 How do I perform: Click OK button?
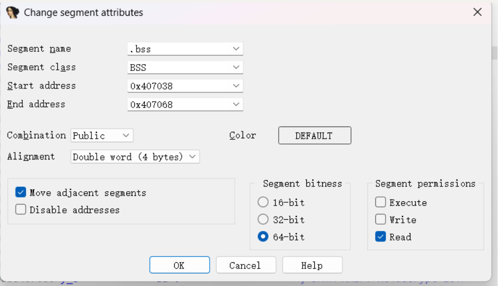click(x=179, y=265)
